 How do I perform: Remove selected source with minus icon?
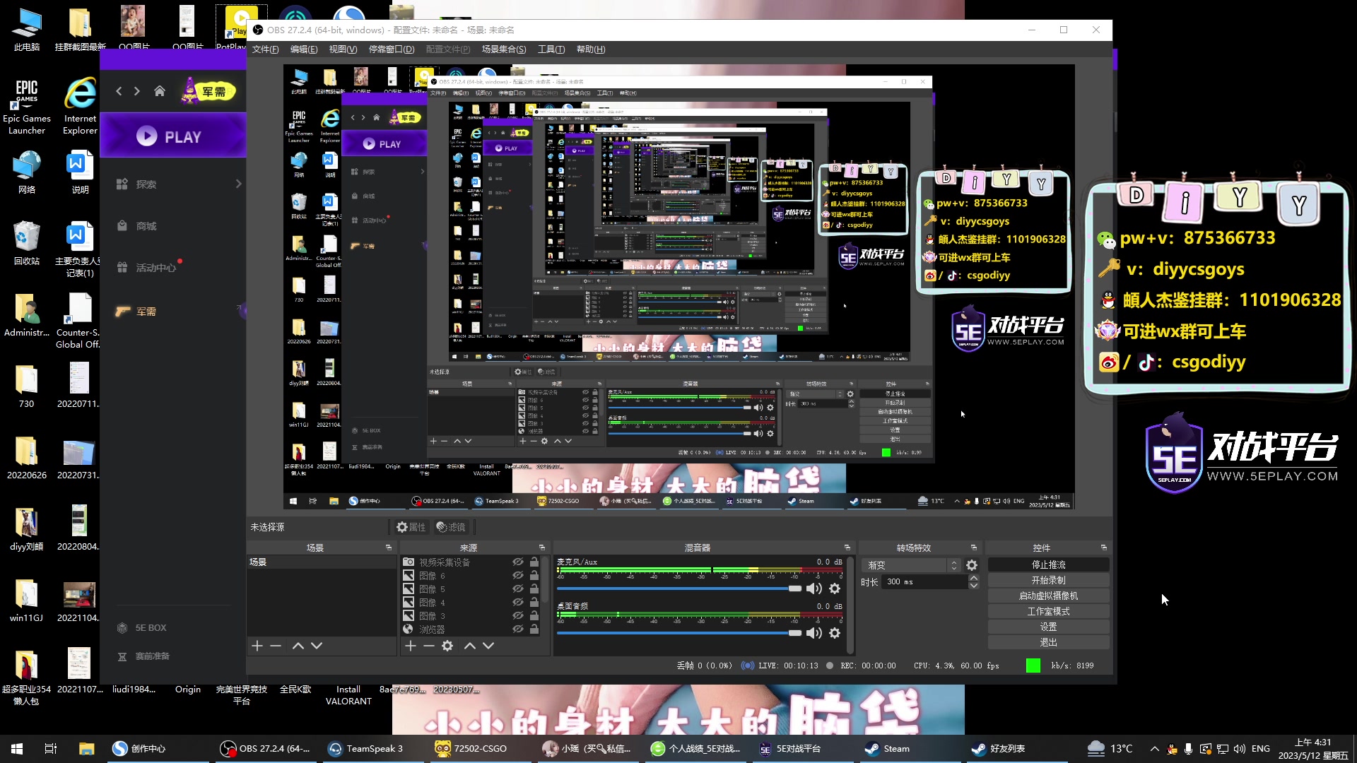click(x=428, y=646)
